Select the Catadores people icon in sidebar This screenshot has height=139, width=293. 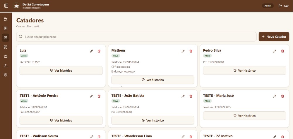pyautogui.click(x=6, y=38)
